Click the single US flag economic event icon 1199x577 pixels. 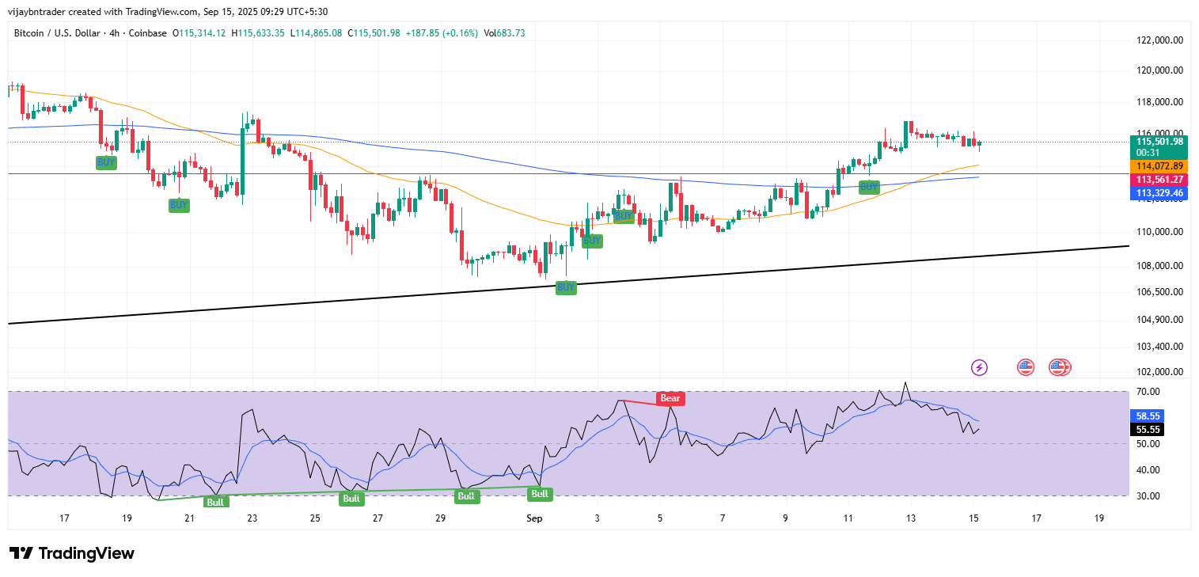point(1026,367)
